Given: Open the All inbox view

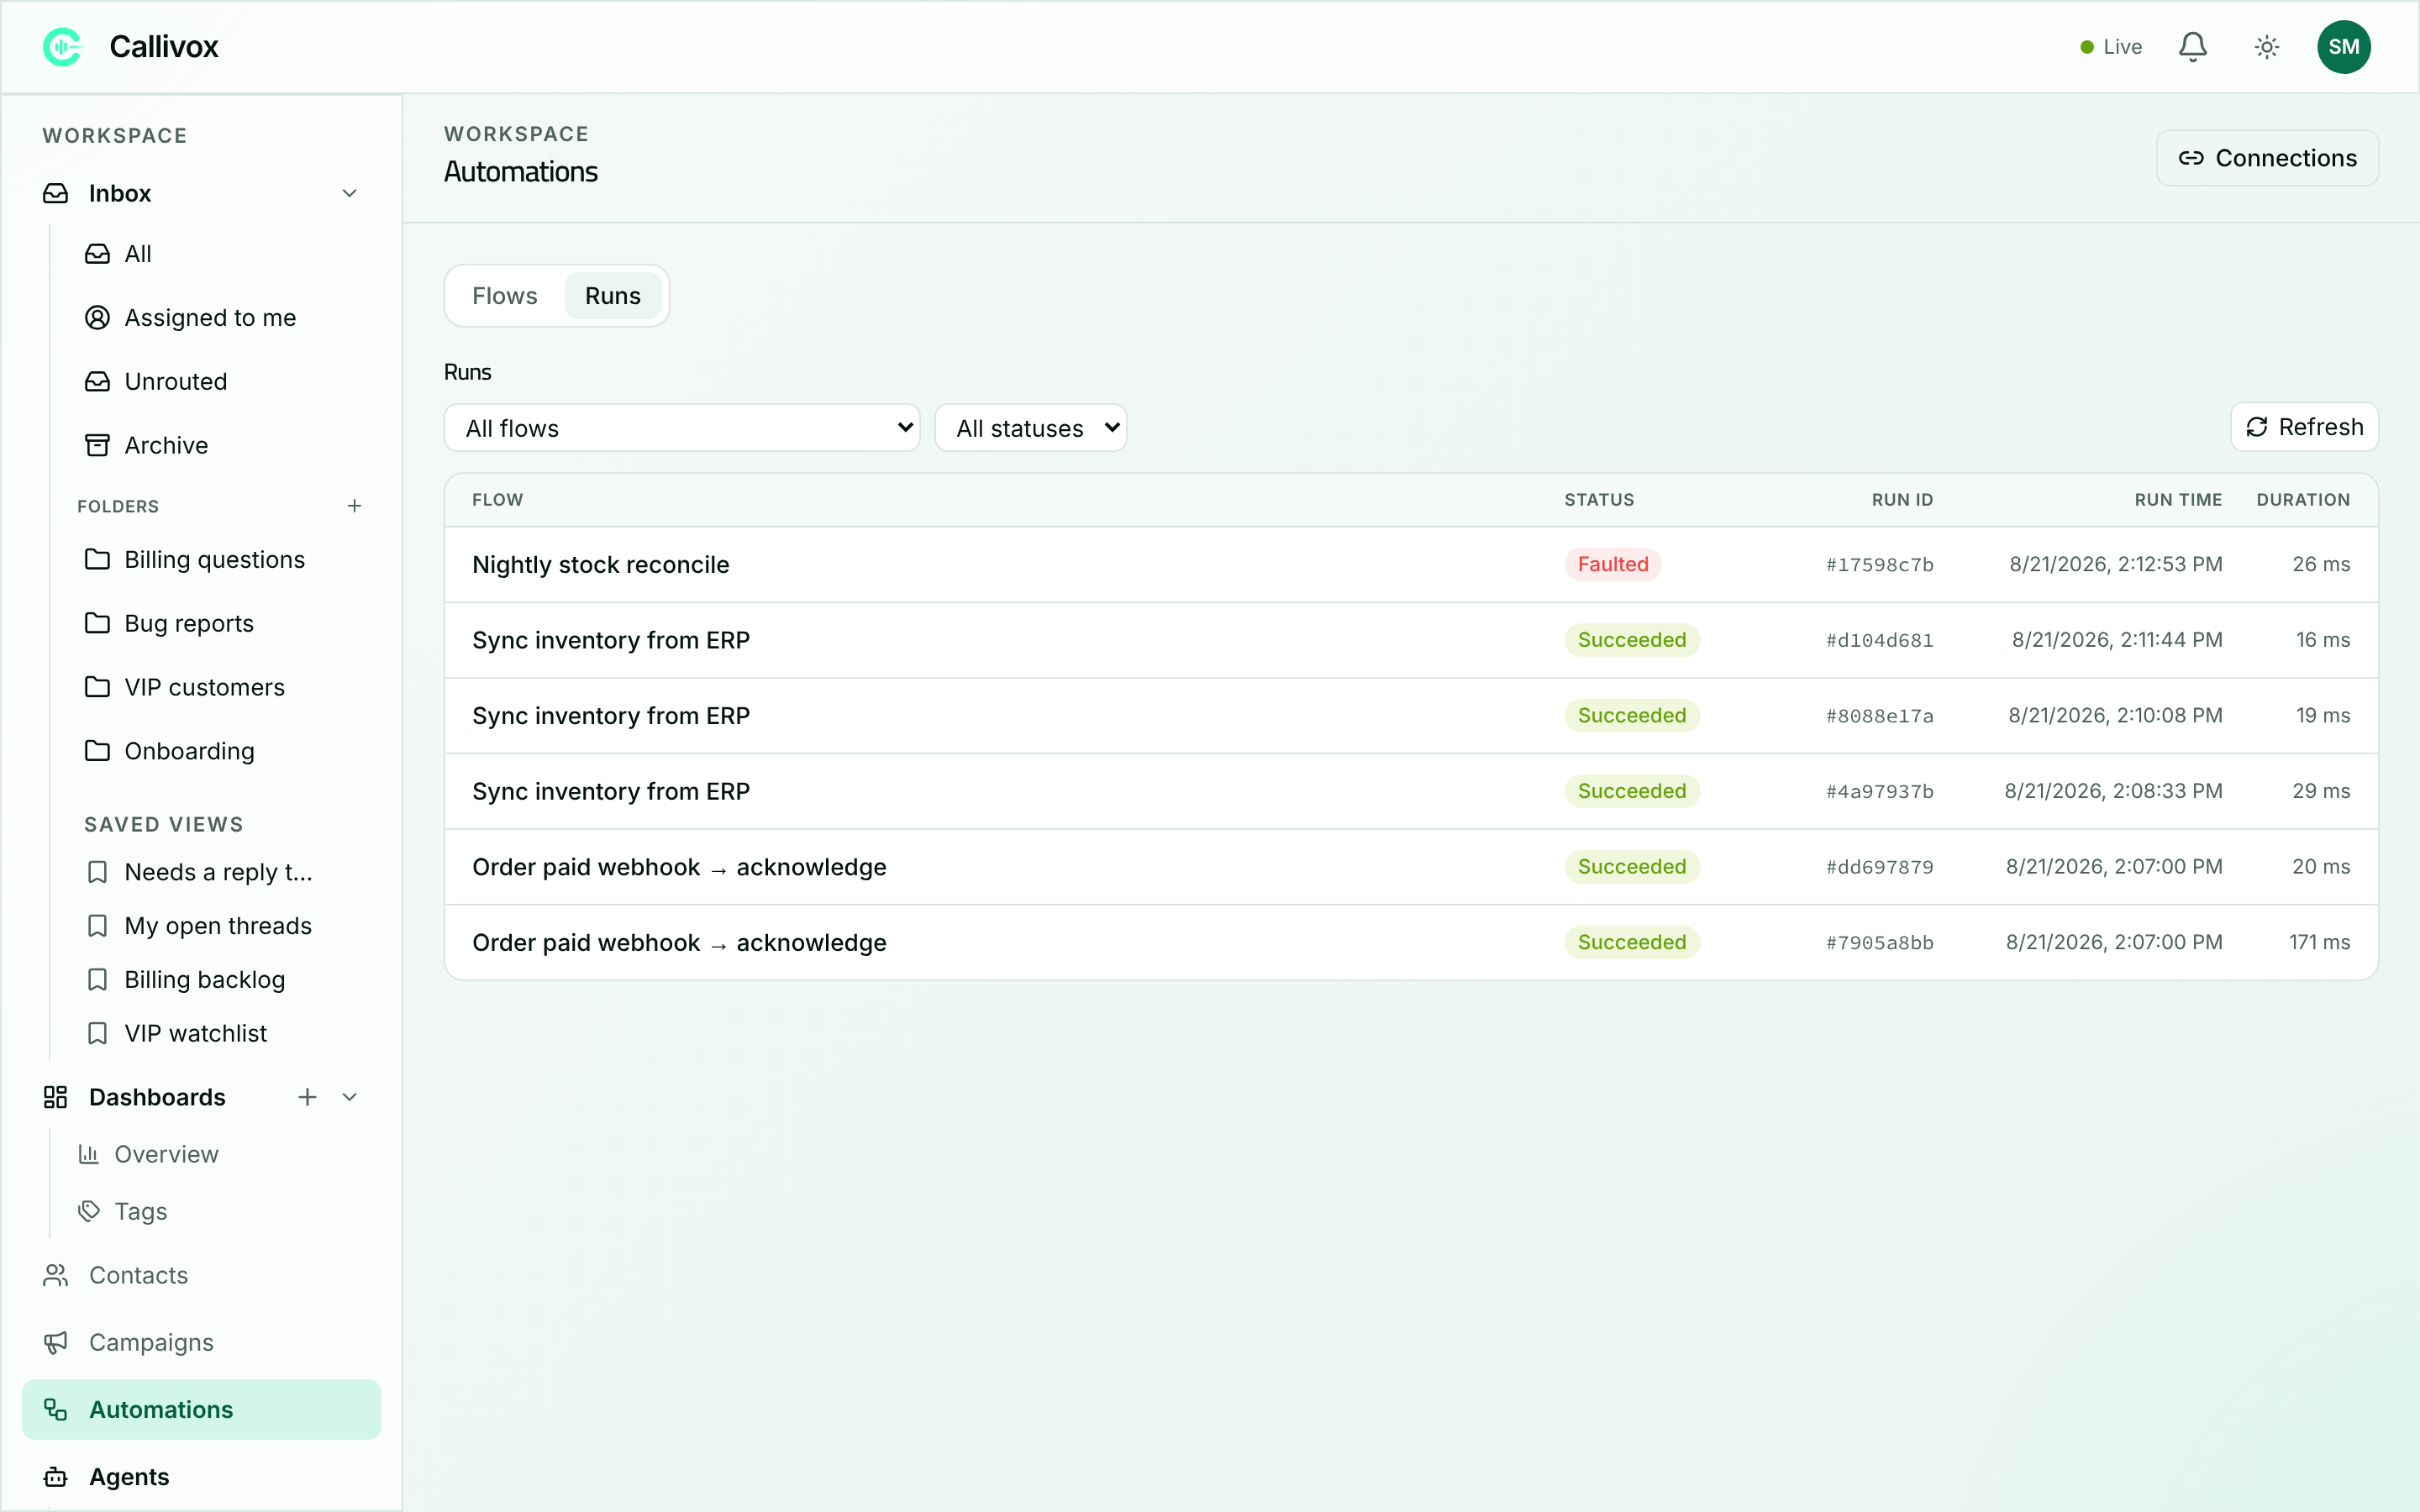Looking at the screenshot, I should point(138,254).
